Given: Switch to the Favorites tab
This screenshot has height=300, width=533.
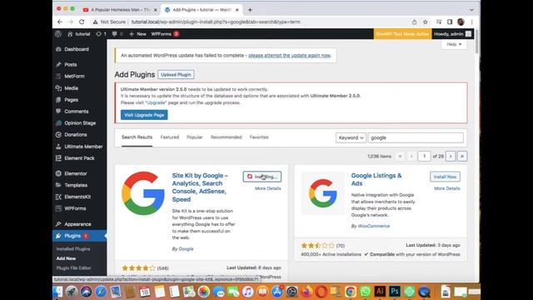Looking at the screenshot, I should click(259, 137).
